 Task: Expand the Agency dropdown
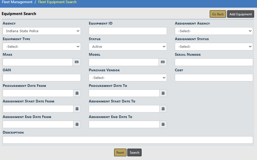pos(42,31)
